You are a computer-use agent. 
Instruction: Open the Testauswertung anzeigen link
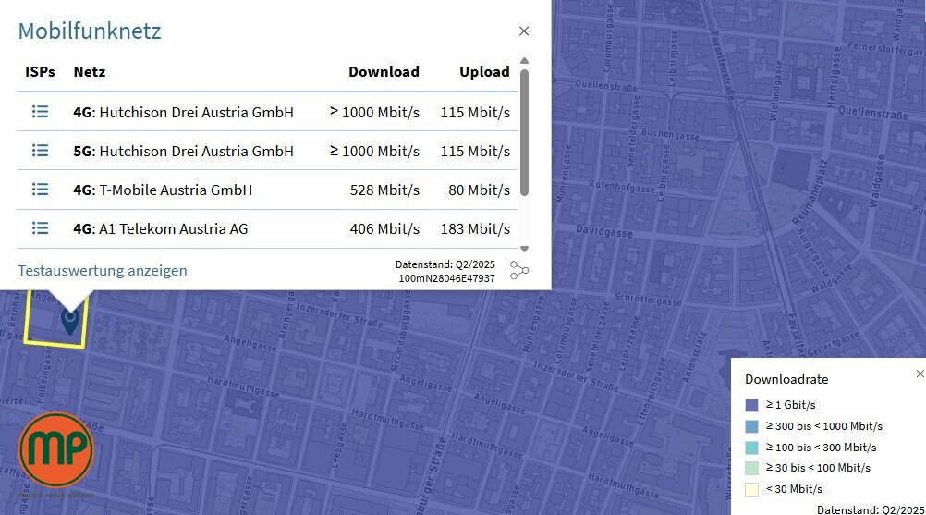(x=103, y=271)
